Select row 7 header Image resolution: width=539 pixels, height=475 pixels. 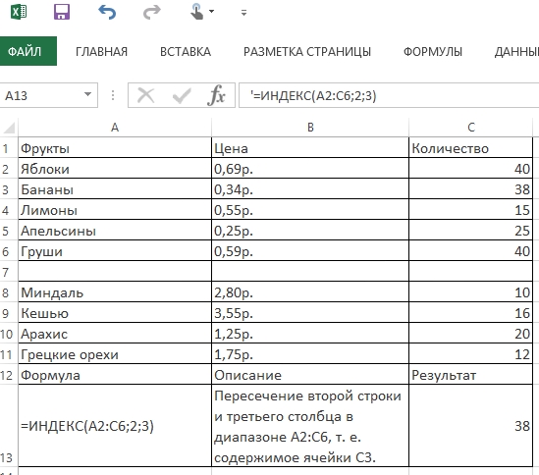9,272
